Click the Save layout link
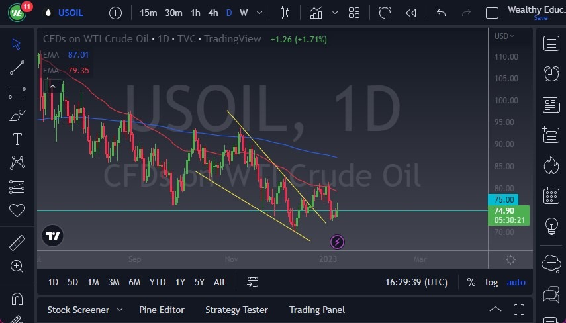Screen dimensions: 566x323 [x=541, y=18]
